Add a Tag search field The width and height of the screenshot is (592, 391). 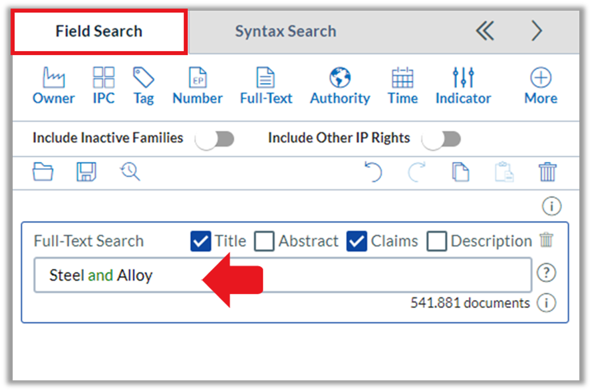tap(144, 86)
